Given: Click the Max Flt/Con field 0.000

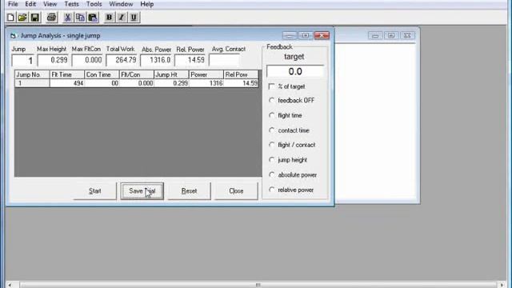Looking at the screenshot, I should point(87,61).
